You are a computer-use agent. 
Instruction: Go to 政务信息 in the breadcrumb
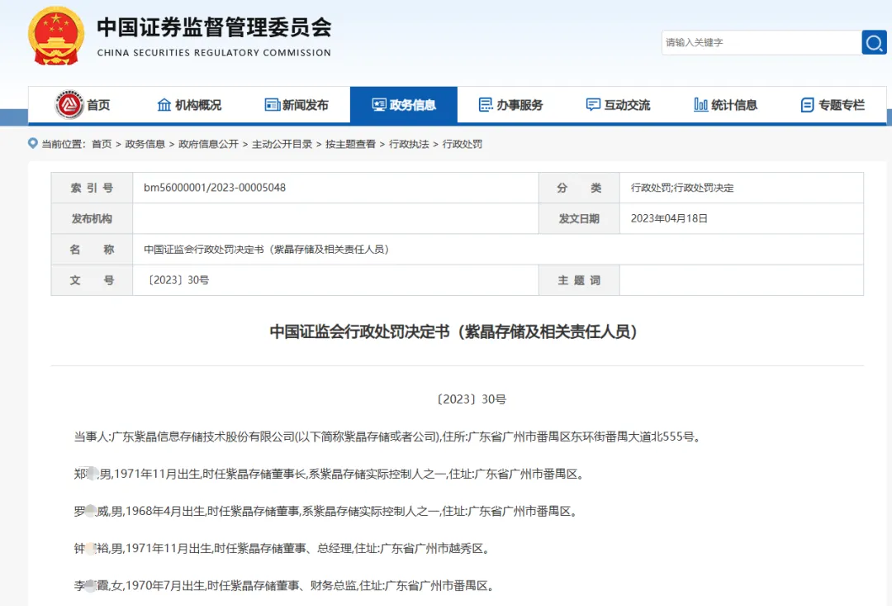145,144
